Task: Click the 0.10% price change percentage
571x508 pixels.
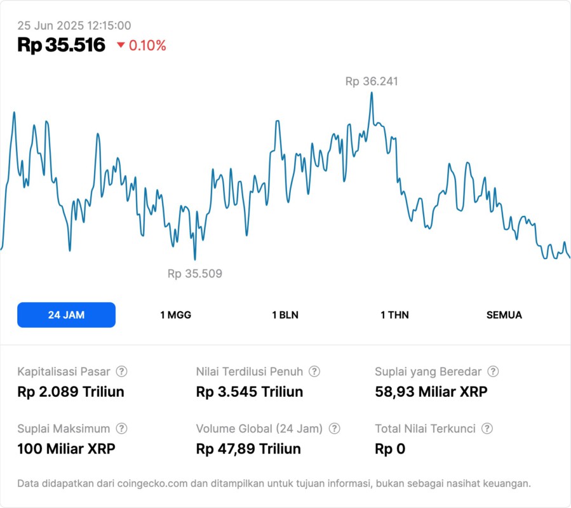Action: pyautogui.click(x=147, y=45)
